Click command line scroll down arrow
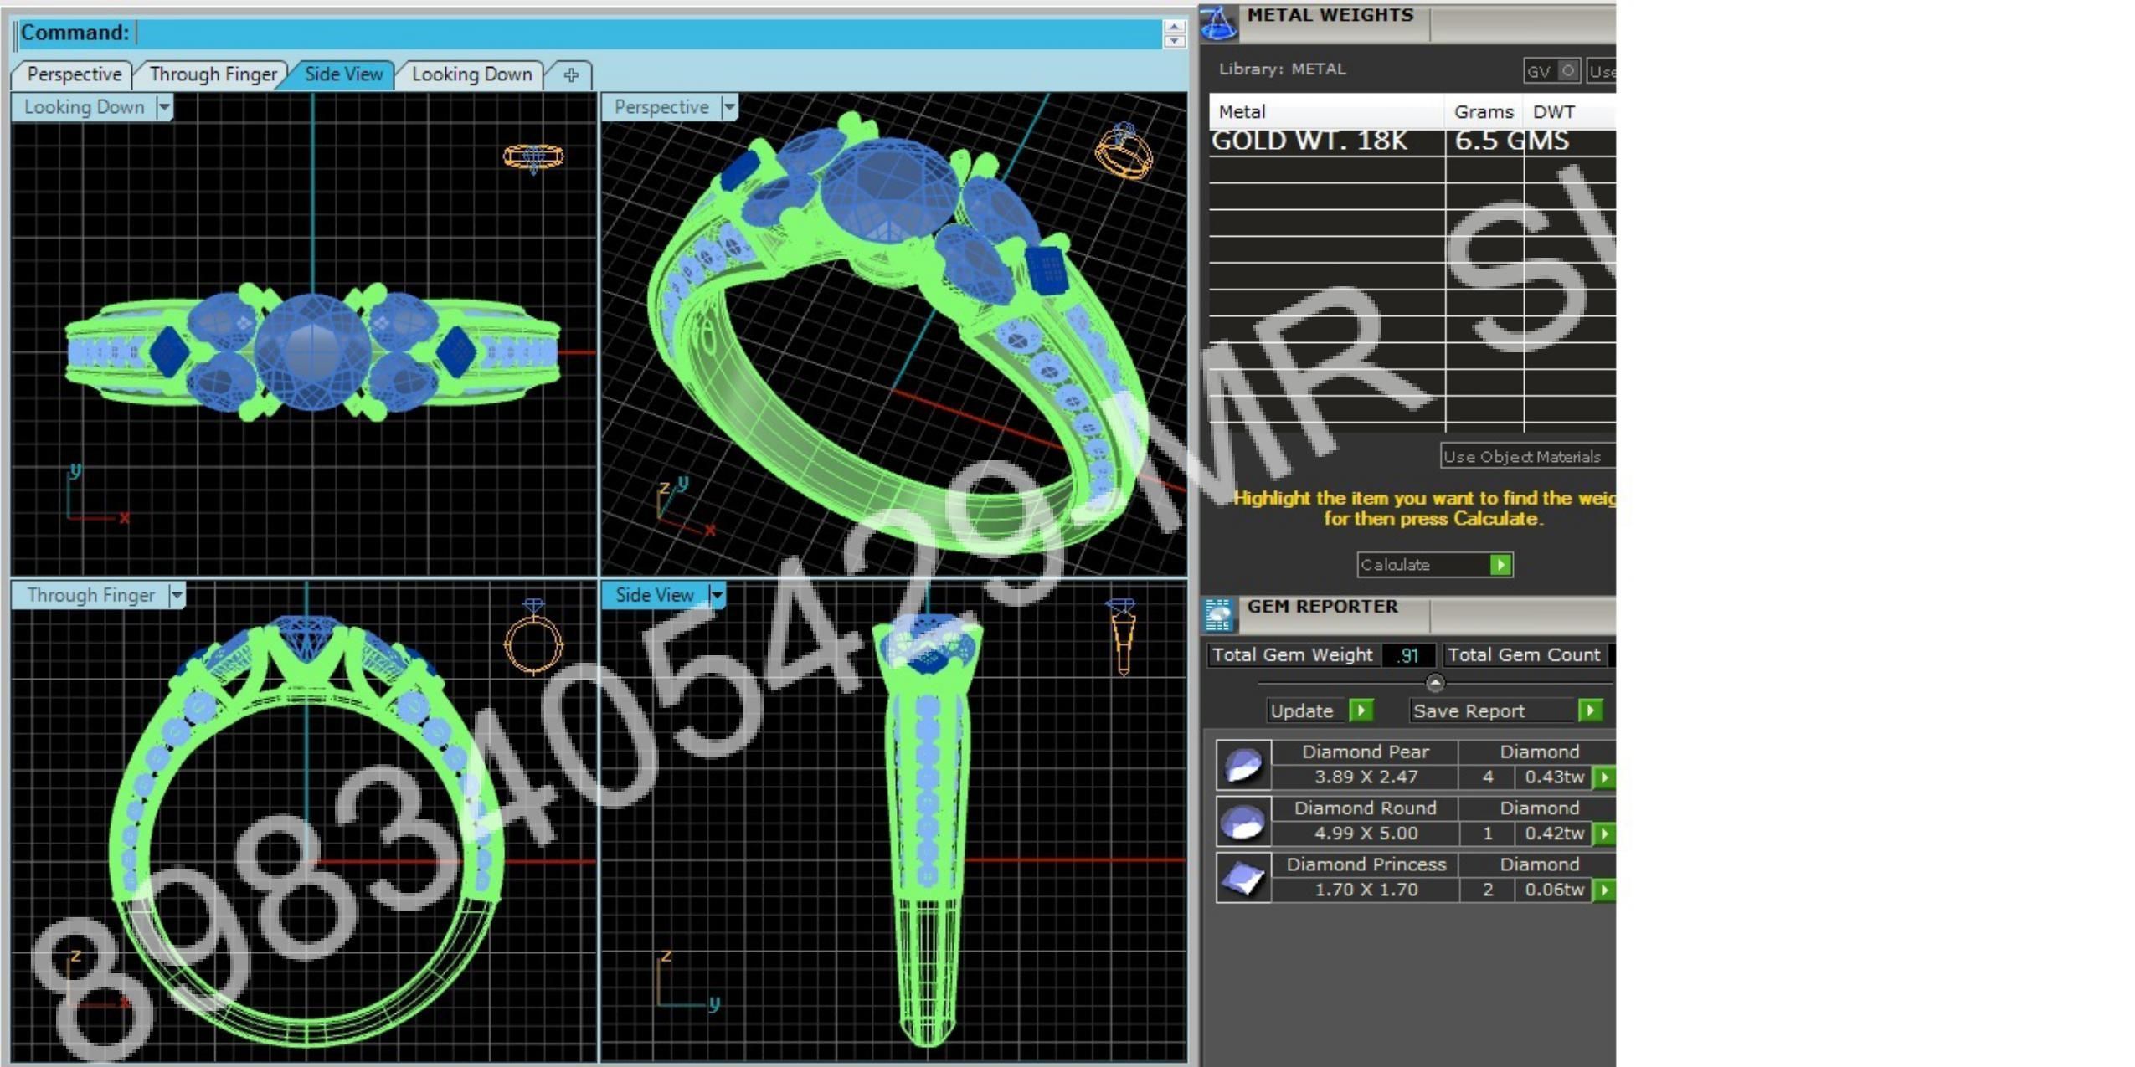The width and height of the screenshot is (2135, 1067). 1174,40
